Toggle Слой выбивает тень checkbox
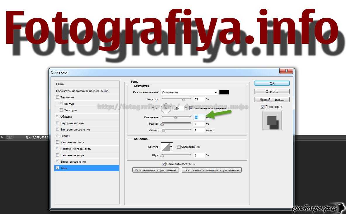This screenshot has height=214, width=346. click(164, 164)
